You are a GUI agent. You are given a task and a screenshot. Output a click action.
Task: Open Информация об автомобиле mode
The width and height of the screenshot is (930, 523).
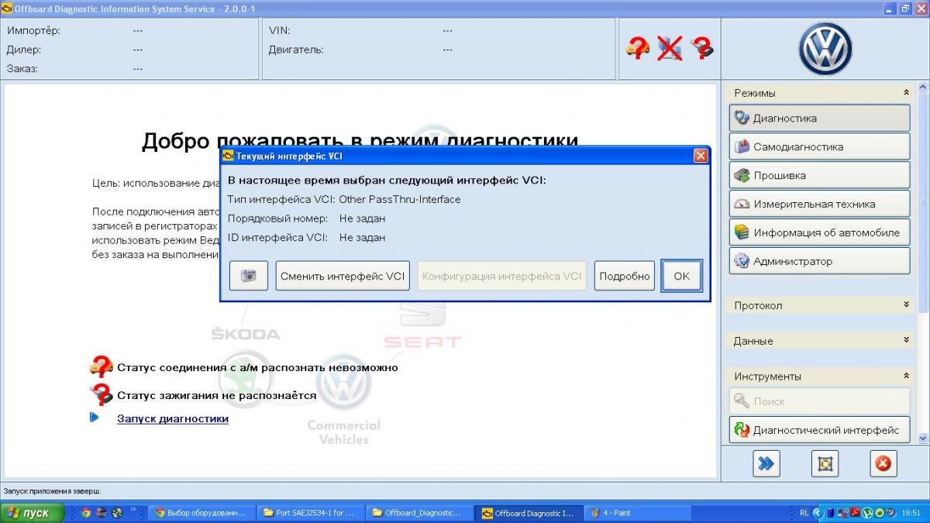pos(819,232)
